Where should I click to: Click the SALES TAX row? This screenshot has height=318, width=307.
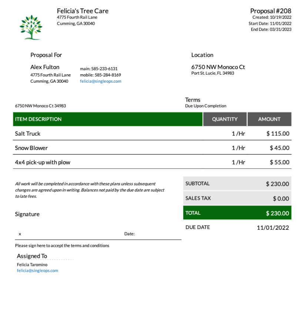(x=237, y=198)
